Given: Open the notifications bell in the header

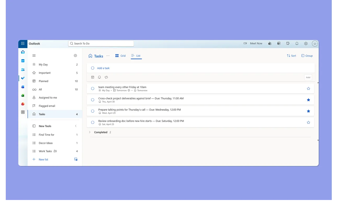Looking at the screenshot, I should tap(297, 44).
